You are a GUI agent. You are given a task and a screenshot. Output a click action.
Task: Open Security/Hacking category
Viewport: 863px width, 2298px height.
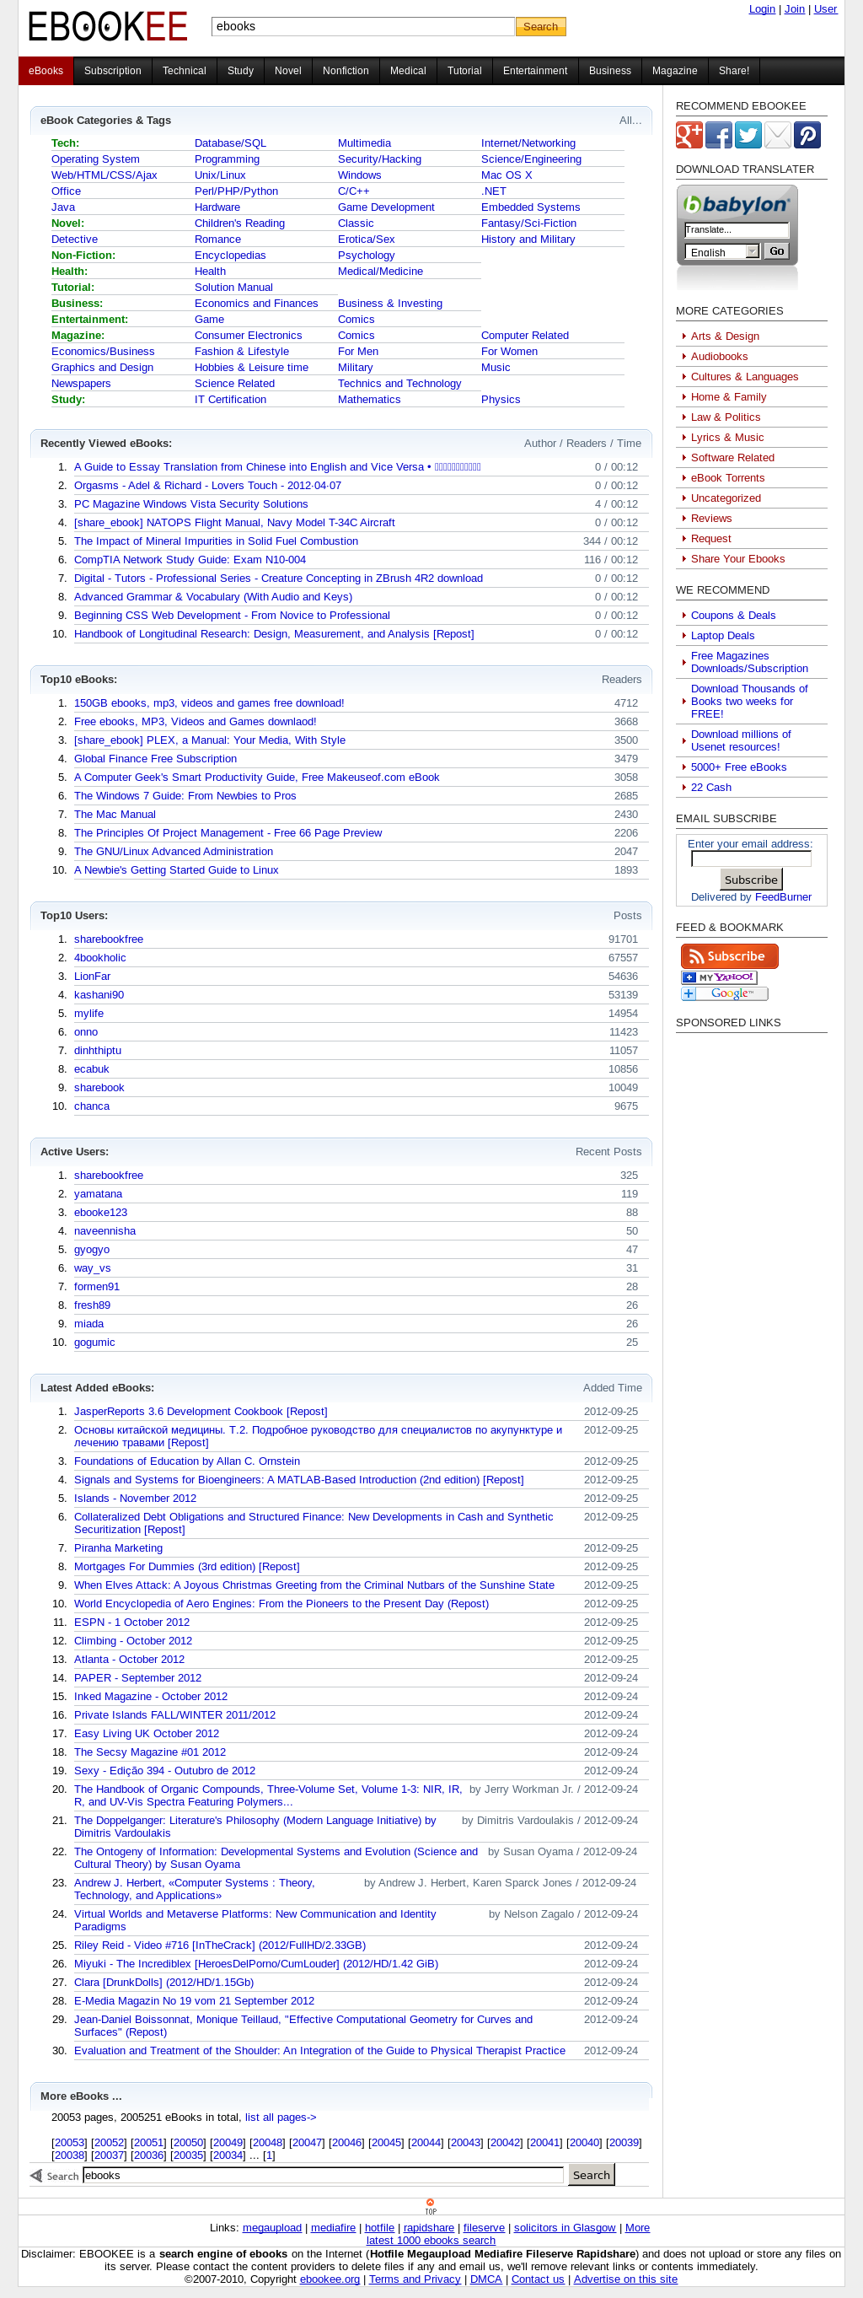[x=379, y=159]
